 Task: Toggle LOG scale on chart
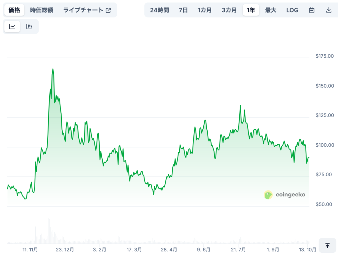[292, 10]
